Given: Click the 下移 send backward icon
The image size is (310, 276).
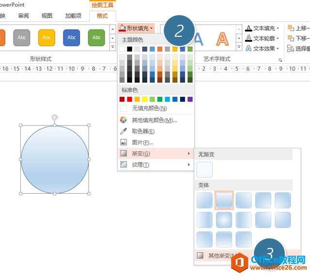Looking at the screenshot, I should [x=291, y=38].
